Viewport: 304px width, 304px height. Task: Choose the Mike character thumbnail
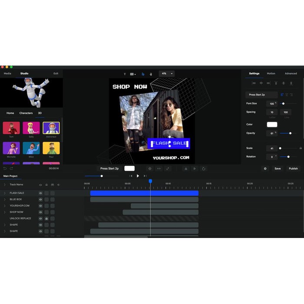31,148
